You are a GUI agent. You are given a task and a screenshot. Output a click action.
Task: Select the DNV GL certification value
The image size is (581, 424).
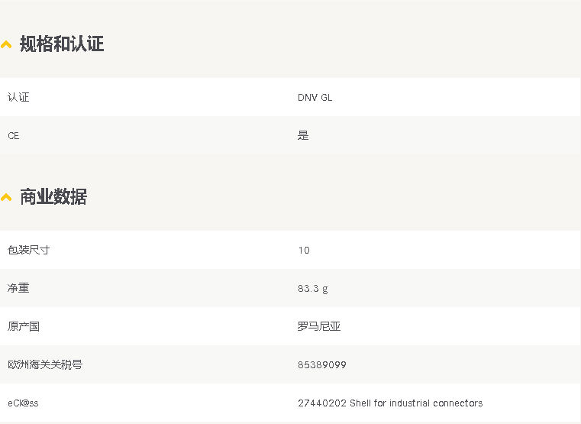(315, 98)
